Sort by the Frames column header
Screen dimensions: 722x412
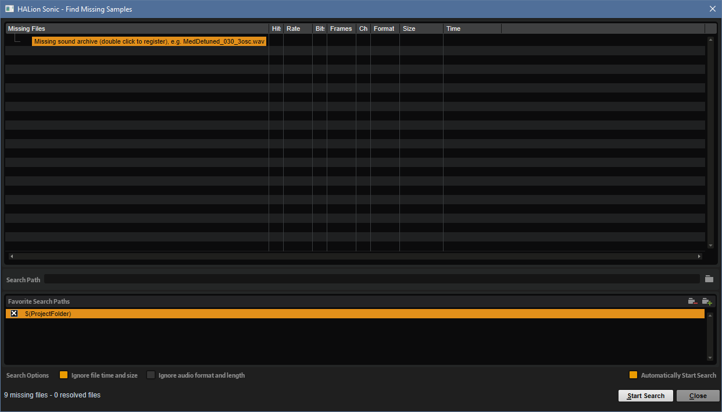pos(341,29)
